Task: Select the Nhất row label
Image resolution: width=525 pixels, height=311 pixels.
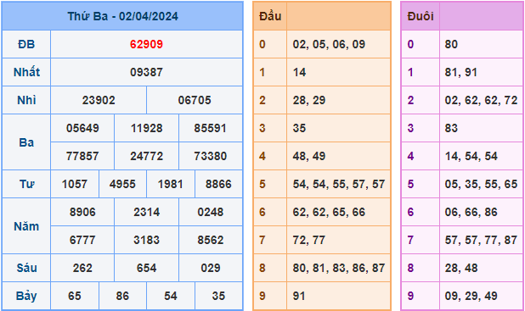Action: 26,72
